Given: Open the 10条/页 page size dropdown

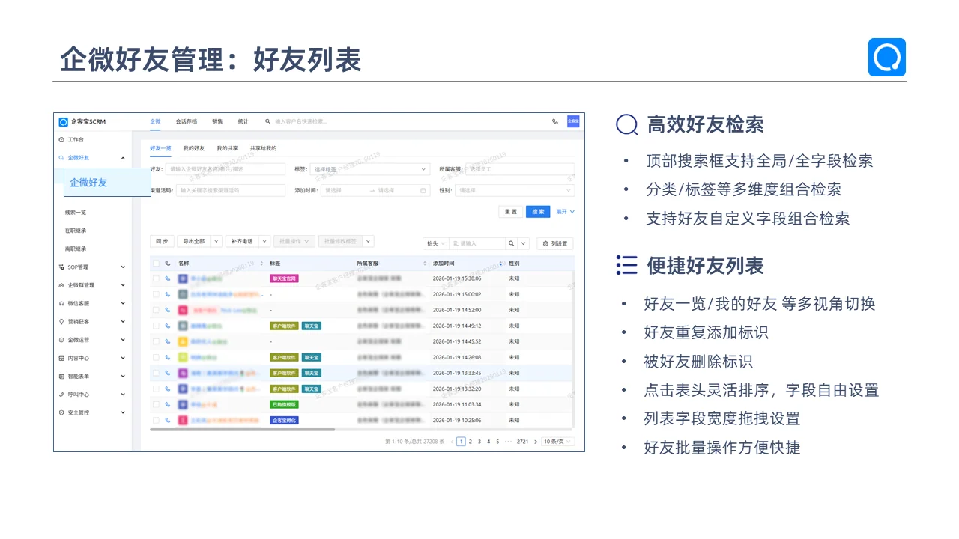Looking at the screenshot, I should 558,442.
